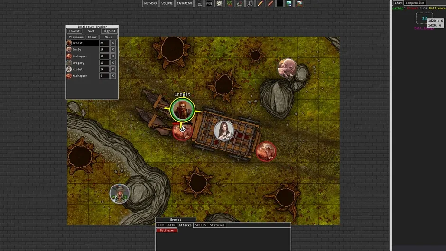
Task: Click the layer icon beside tokens icon
Action: point(240,3)
